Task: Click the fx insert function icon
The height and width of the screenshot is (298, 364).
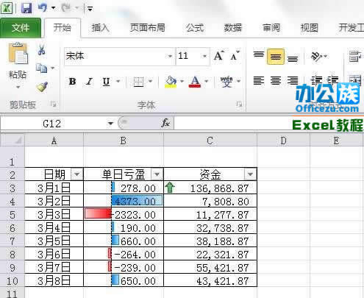Action: point(165,123)
